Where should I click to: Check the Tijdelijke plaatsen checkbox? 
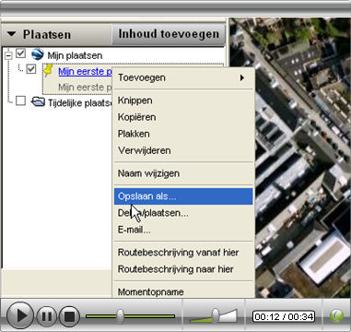[20, 101]
